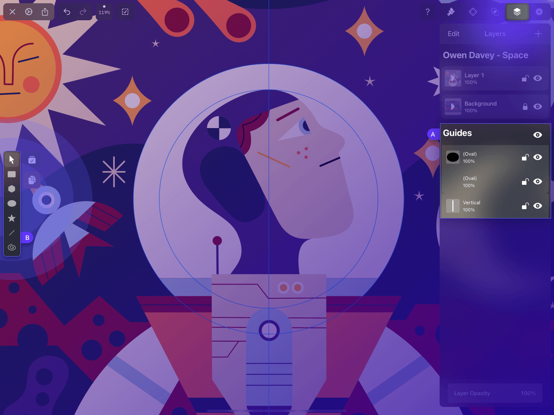
Task: Click the Layer 1 name text
Action: (x=474, y=75)
